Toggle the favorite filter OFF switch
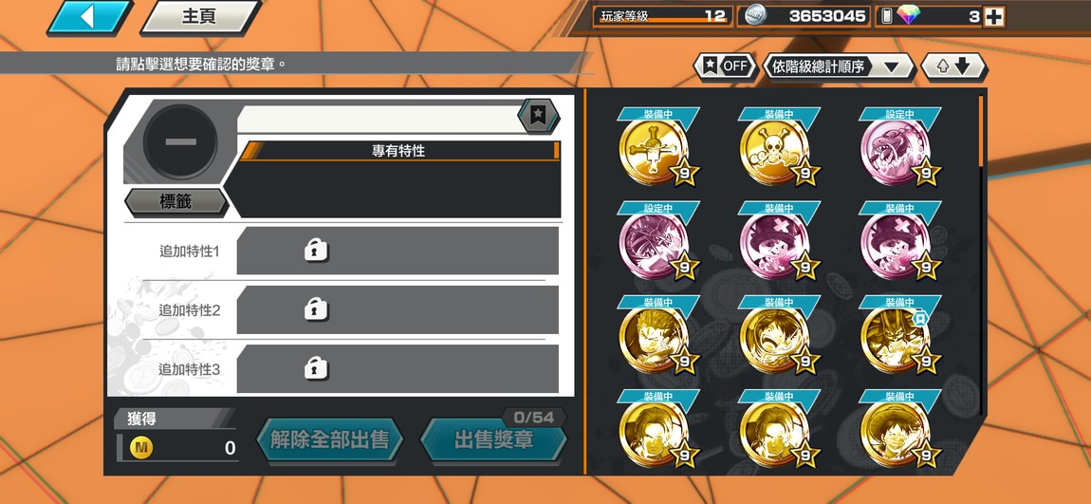The height and width of the screenshot is (504, 1091). 725,66
